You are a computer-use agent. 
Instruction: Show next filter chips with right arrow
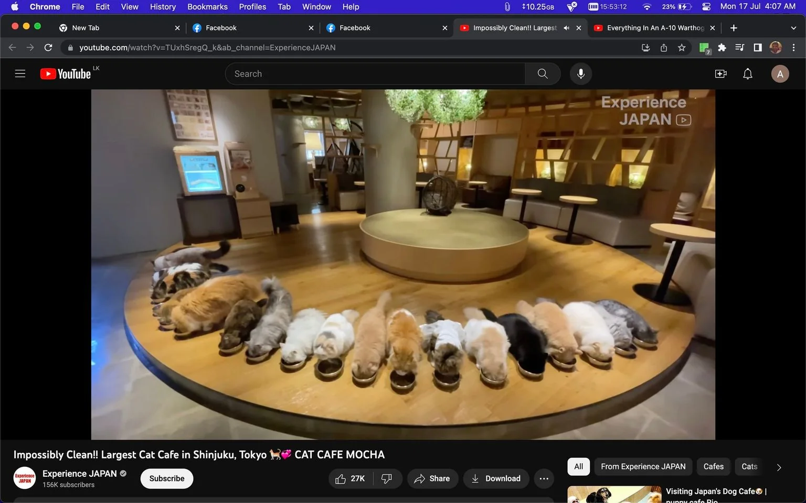click(779, 467)
